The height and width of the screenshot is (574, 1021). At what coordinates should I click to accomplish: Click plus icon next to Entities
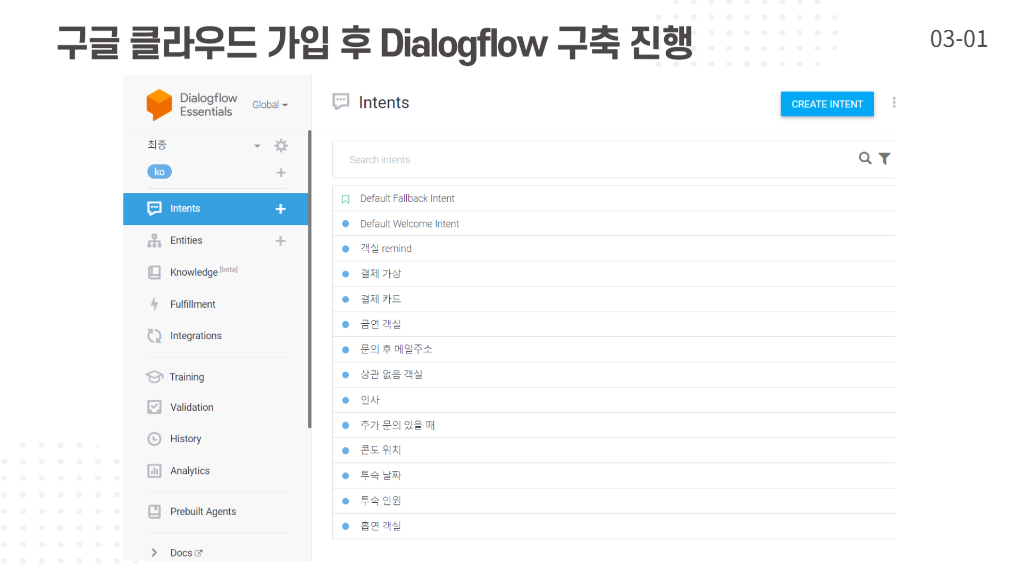tap(280, 241)
